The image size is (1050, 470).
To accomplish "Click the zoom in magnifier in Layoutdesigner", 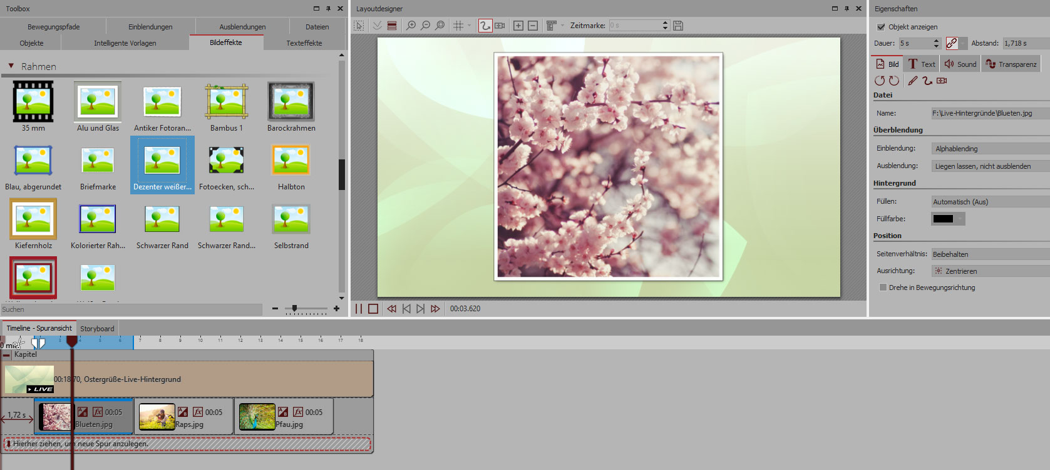I will [x=411, y=26].
